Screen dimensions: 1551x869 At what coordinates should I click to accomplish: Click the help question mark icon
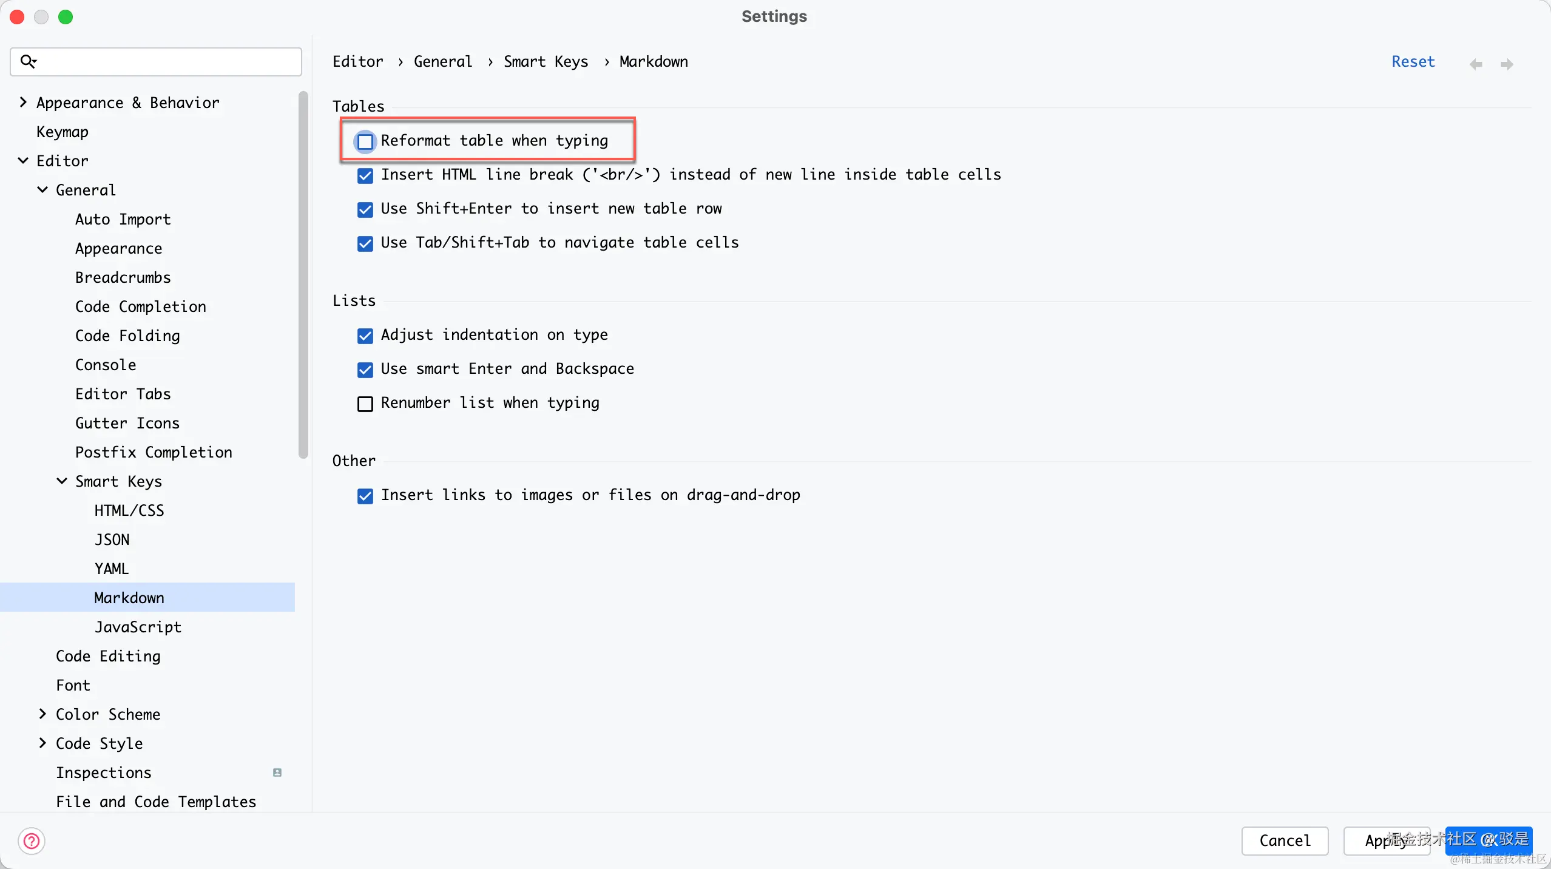[32, 841]
